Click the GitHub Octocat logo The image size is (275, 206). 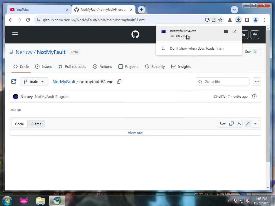pos(135,34)
